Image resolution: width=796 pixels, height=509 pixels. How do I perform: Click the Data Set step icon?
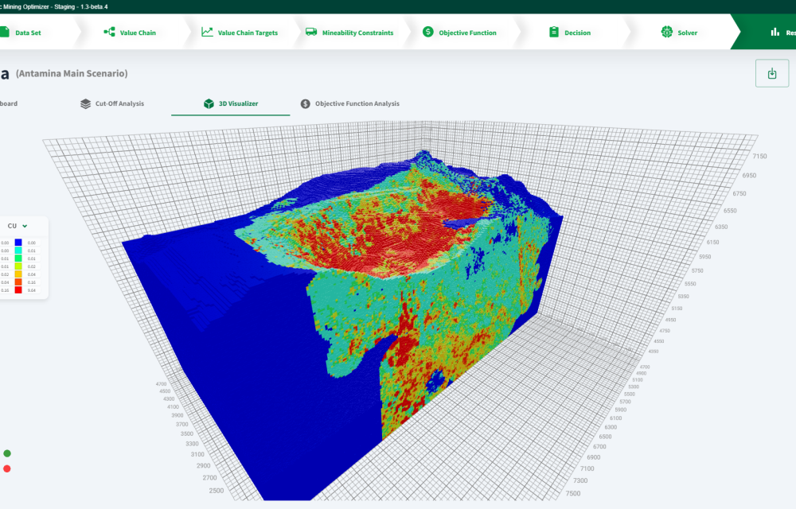coord(5,33)
